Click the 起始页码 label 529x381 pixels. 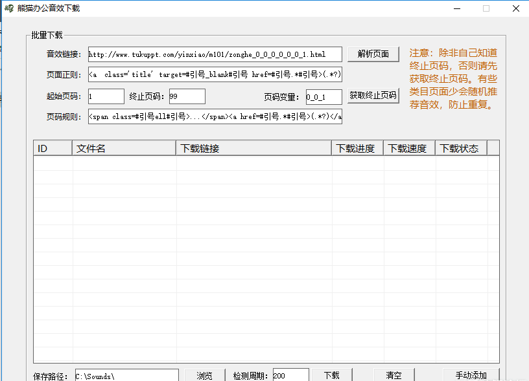tap(64, 96)
